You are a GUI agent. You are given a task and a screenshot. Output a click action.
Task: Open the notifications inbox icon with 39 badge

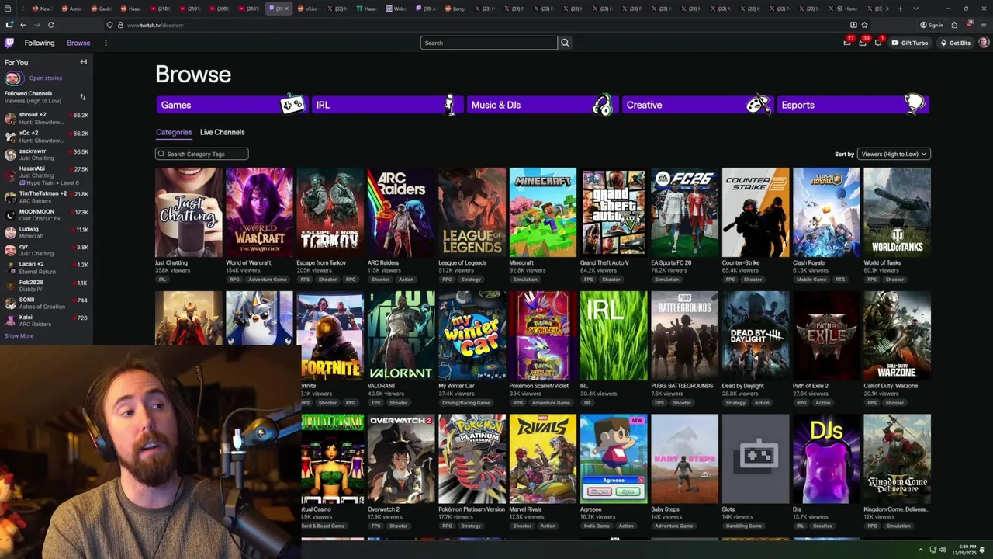point(863,43)
